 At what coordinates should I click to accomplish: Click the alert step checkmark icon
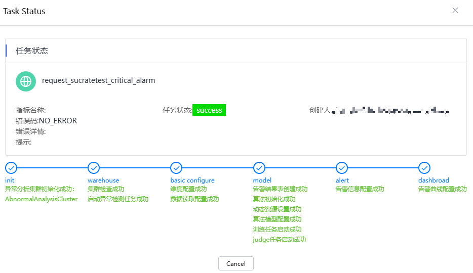[342, 168]
